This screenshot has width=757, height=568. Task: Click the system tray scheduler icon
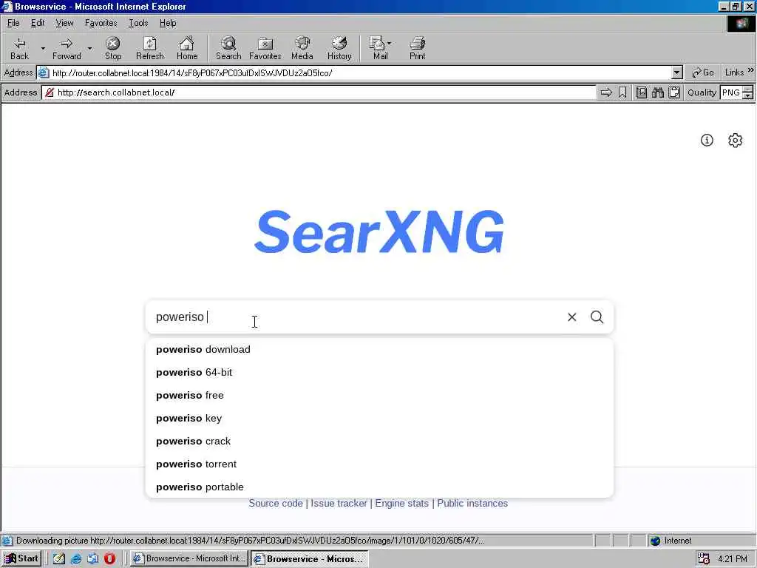704,558
